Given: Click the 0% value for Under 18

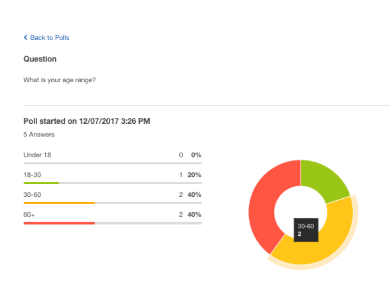Looking at the screenshot, I should pyautogui.click(x=196, y=155).
